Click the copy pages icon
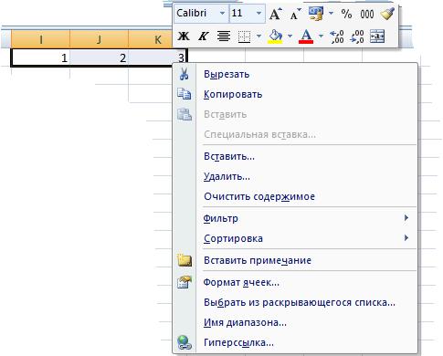The height and width of the screenshot is (356, 443). point(185,94)
